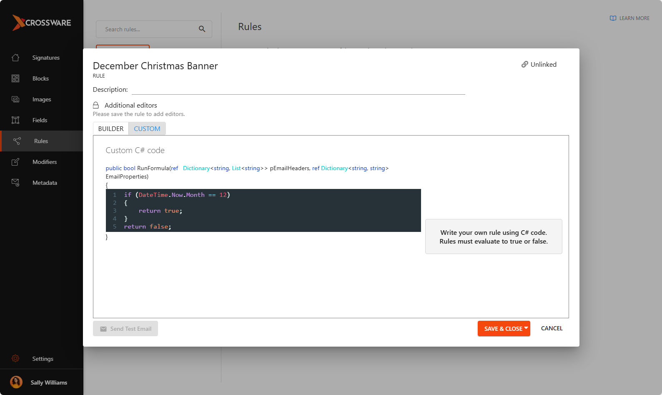
Task: Expand the Save & Close dropdown arrow
Action: (x=526, y=328)
